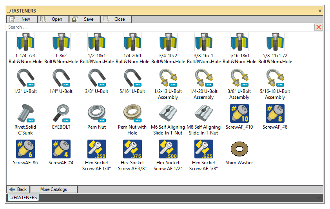This screenshot has width=330, height=209.
Task: Click the Shim Washer icon
Action: tap(239, 149)
